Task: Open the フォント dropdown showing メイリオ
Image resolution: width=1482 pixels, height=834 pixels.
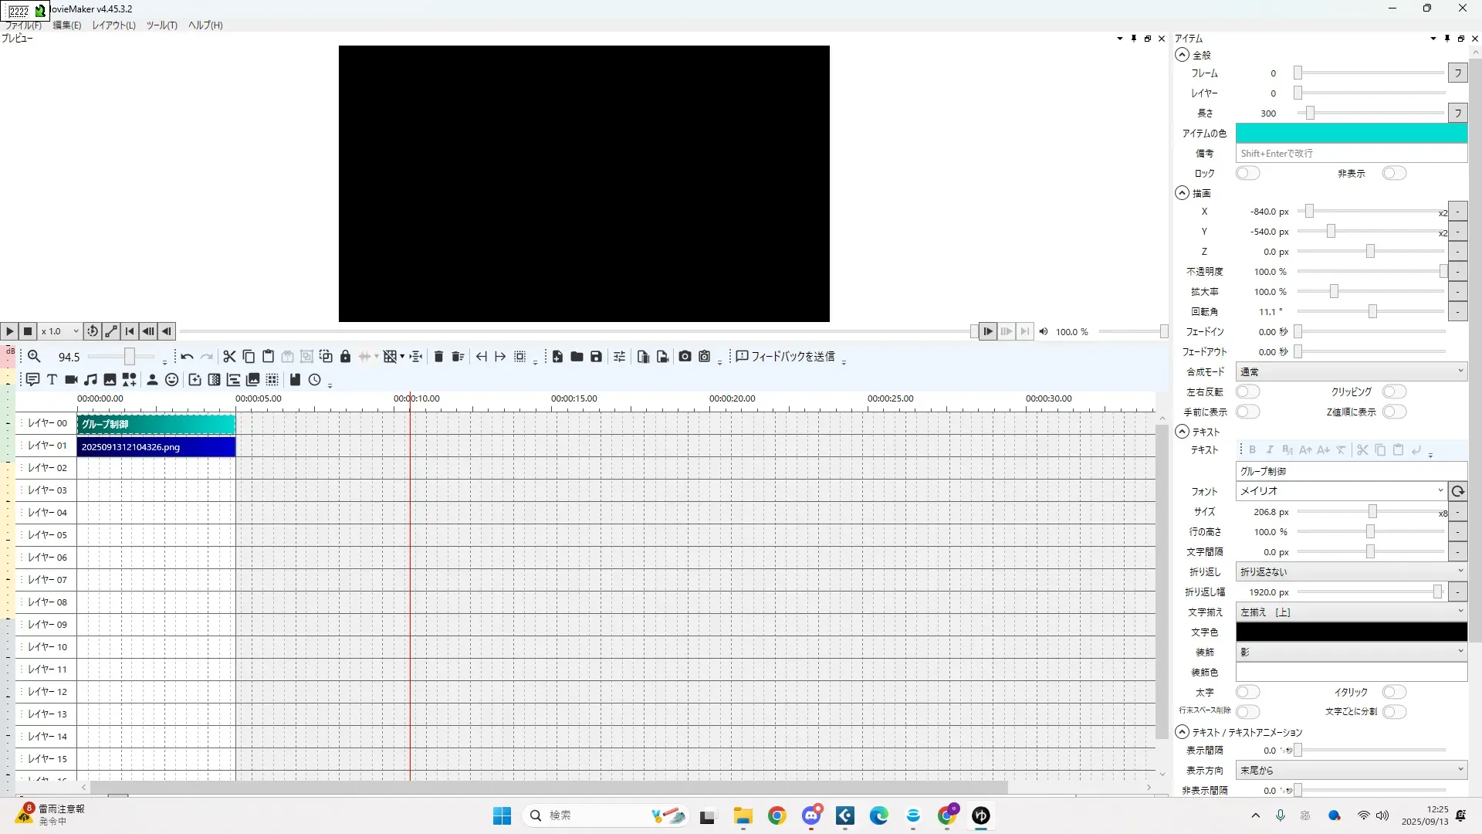Action: click(1341, 491)
